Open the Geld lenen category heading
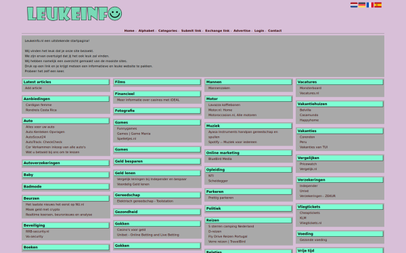 (157, 173)
